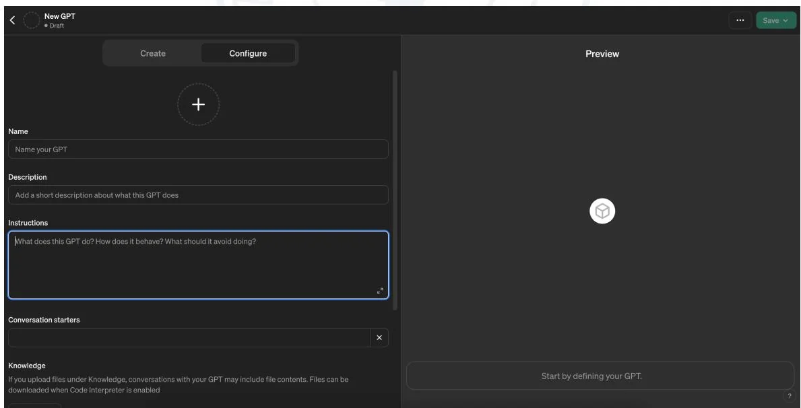Viewport: 801px width, 408px height.
Task: Select the Configure tab
Action: [248, 54]
